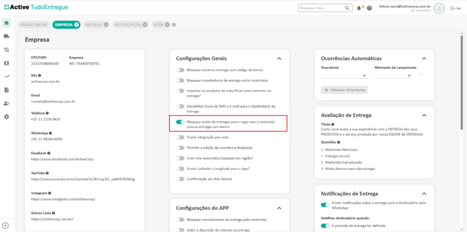Click the home icon in the sidebar

point(6,23)
